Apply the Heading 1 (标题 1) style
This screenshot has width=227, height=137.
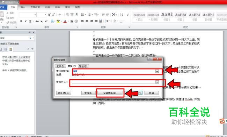click(x=167, y=17)
